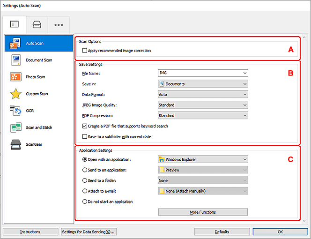This screenshot has height=239, width=311.
Task: Switch to the scan from computer tab
Action: pos(14,24)
